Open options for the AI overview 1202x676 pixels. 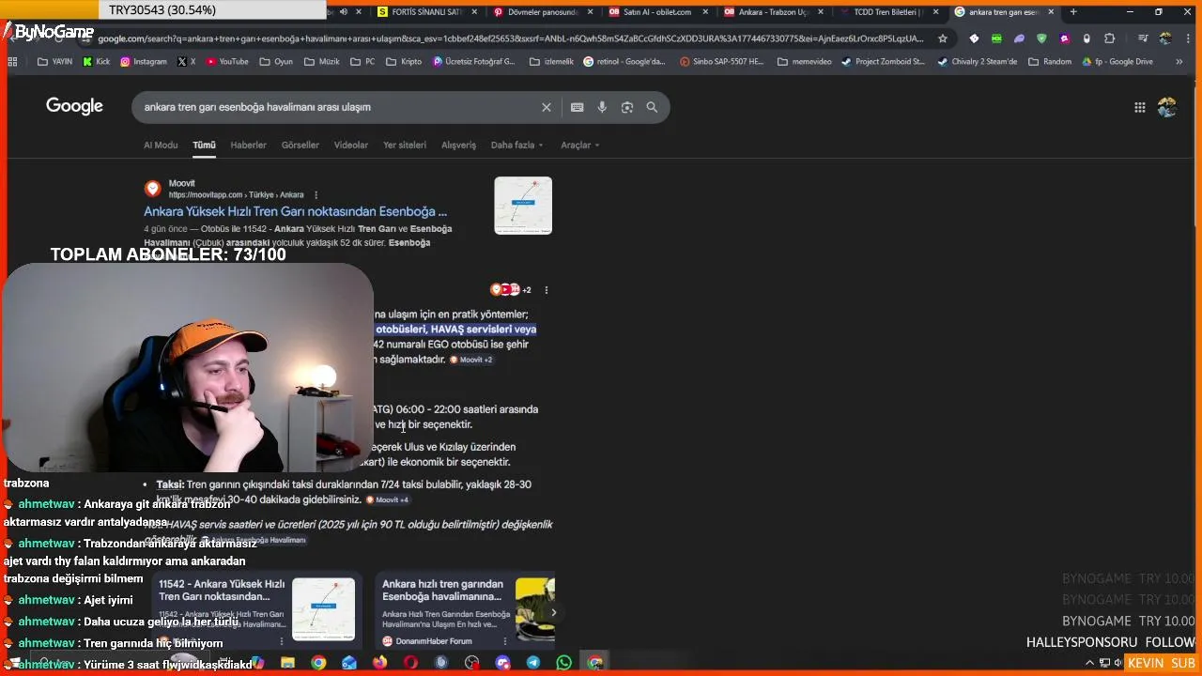point(546,290)
